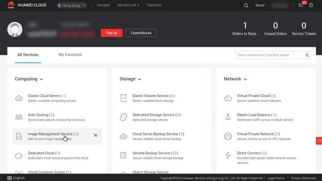322x181 pixels.
Task: Open Elastic Load Balance link
Action: 257,115
